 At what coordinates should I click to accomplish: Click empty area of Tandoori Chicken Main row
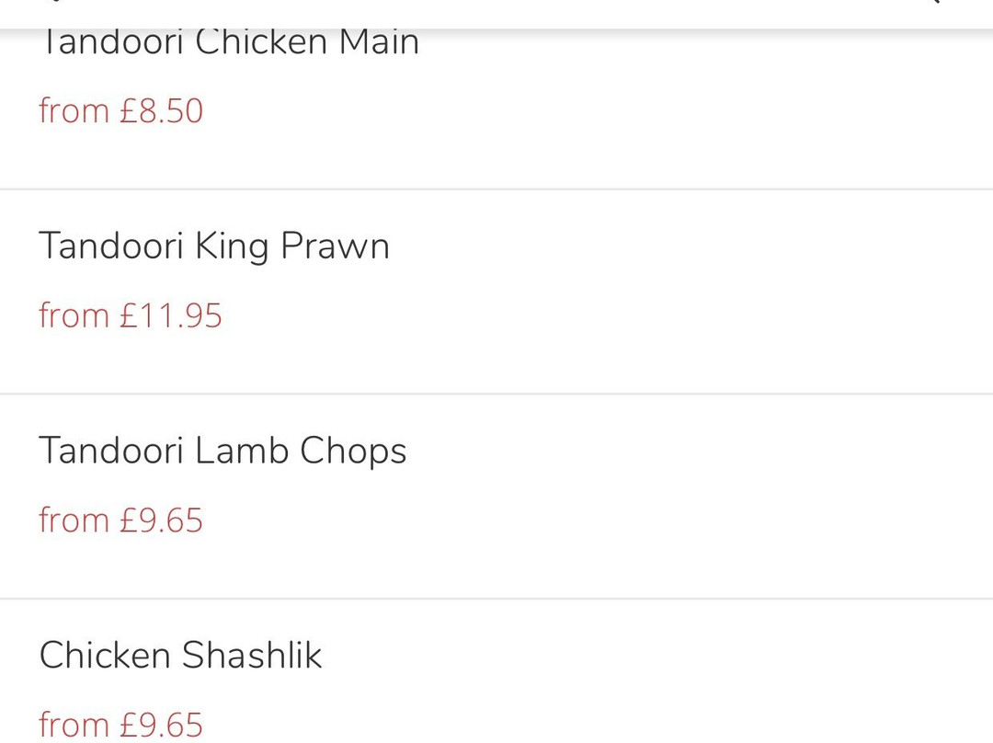697,108
